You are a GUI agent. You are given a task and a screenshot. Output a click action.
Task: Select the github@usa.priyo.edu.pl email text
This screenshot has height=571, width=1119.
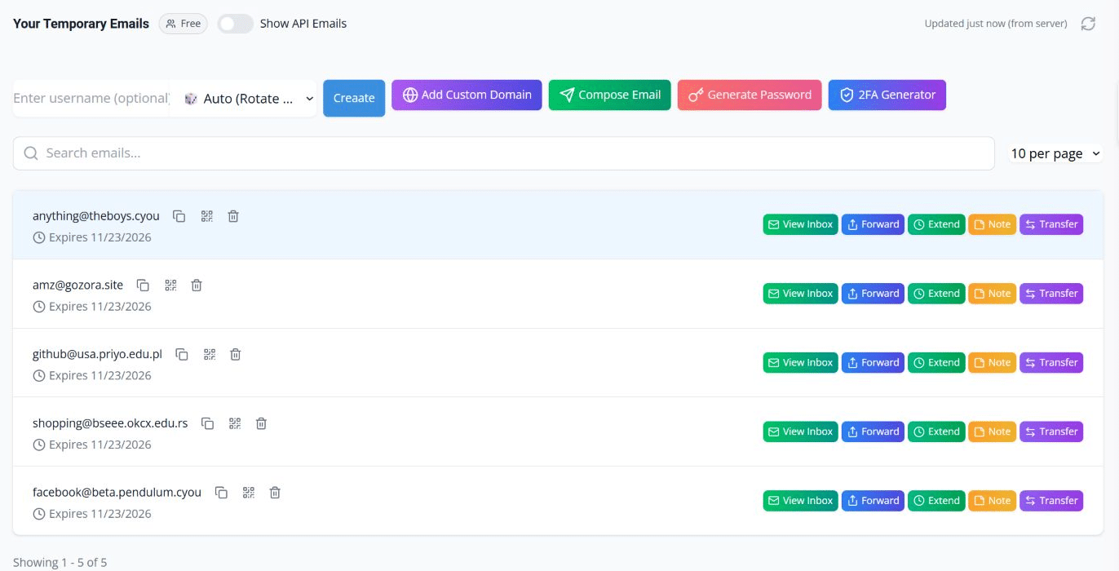point(98,354)
